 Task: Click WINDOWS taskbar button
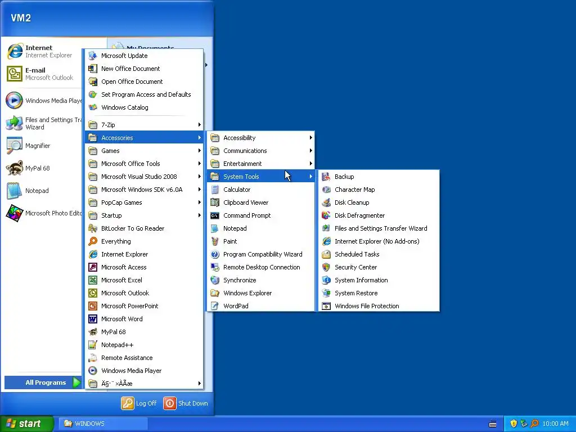[x=103, y=424]
